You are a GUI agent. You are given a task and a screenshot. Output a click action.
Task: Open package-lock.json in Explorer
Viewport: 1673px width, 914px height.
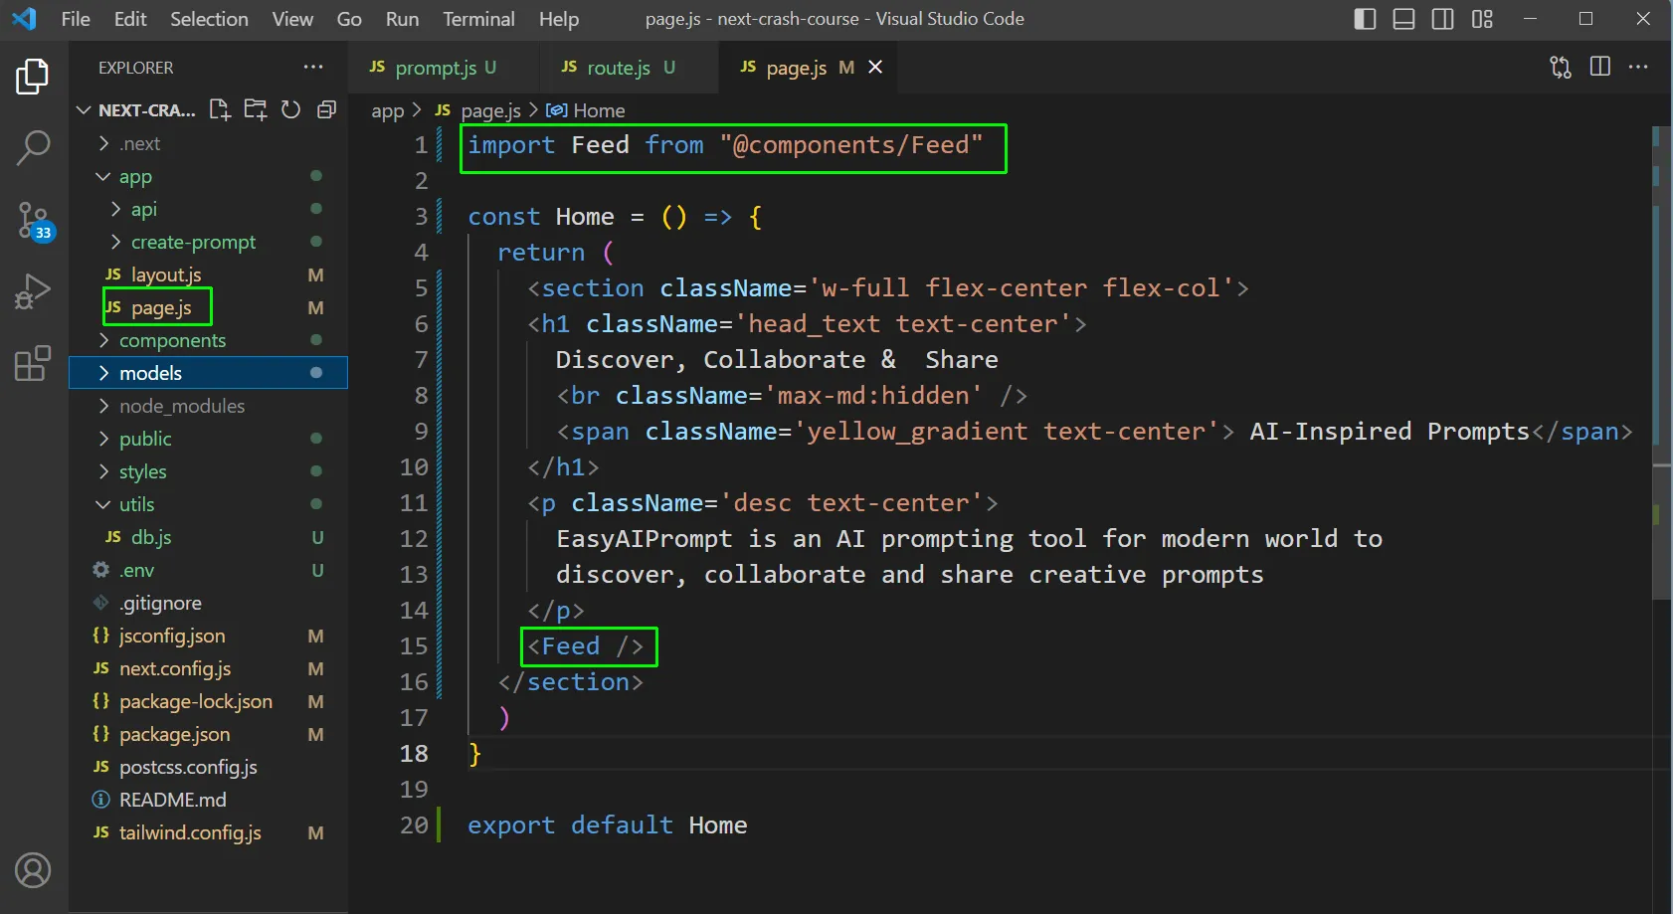click(209, 701)
